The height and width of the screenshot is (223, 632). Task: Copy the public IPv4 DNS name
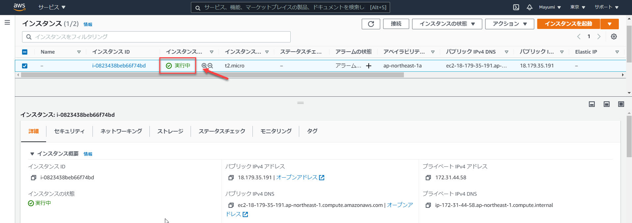[231, 205]
